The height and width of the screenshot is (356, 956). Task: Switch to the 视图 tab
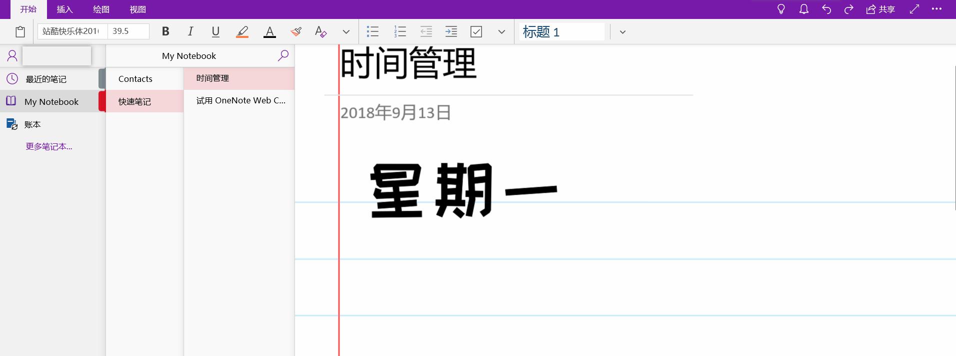click(137, 9)
